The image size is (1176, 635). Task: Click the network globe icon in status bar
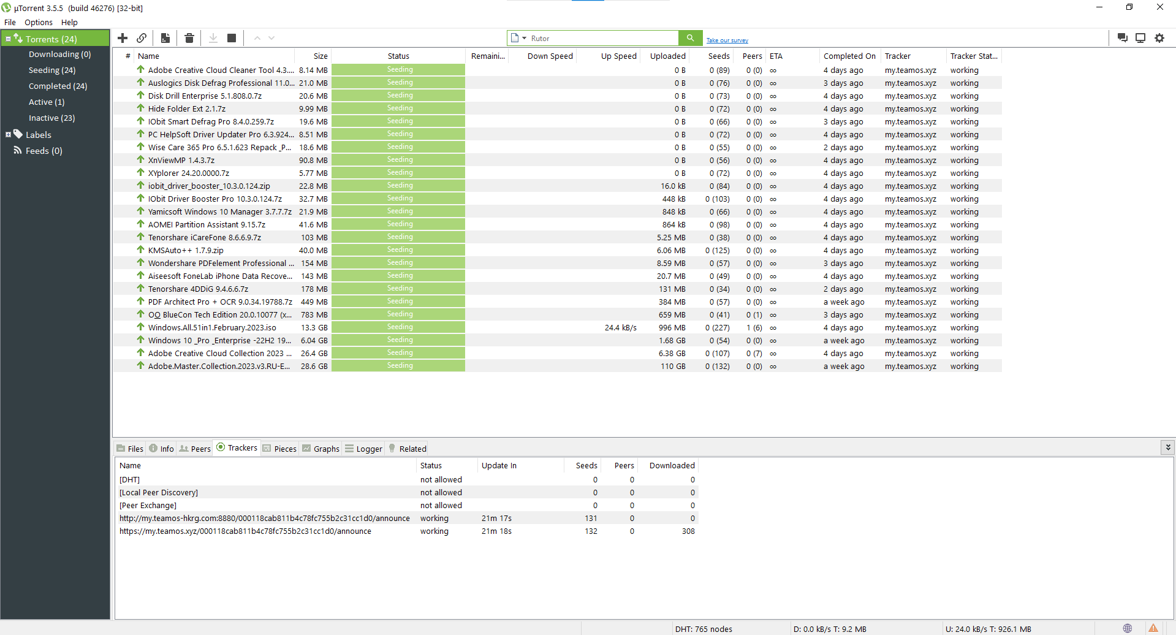(x=1128, y=628)
